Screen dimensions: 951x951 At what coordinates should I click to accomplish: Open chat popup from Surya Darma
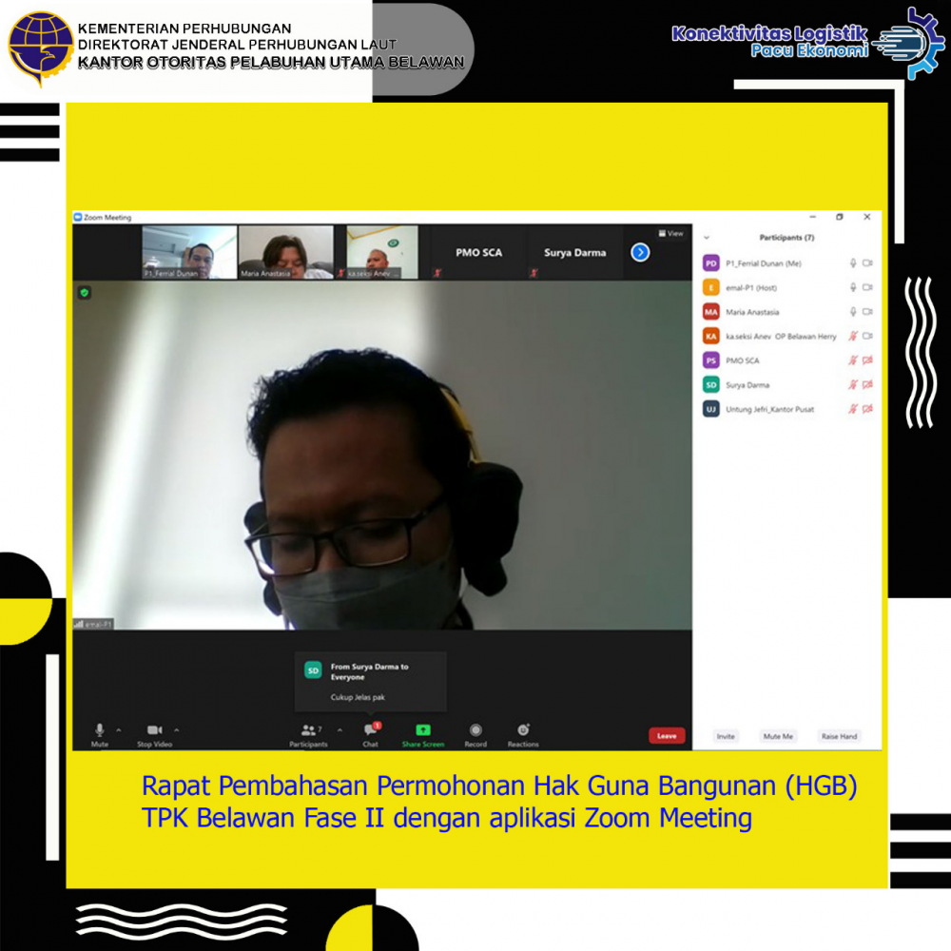(x=371, y=681)
